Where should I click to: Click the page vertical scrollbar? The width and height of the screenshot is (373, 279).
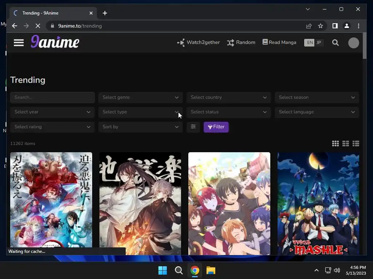364,46
